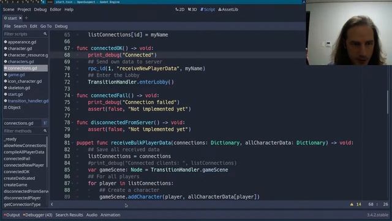Toggle alphabetical sort of methods list

(45, 123)
